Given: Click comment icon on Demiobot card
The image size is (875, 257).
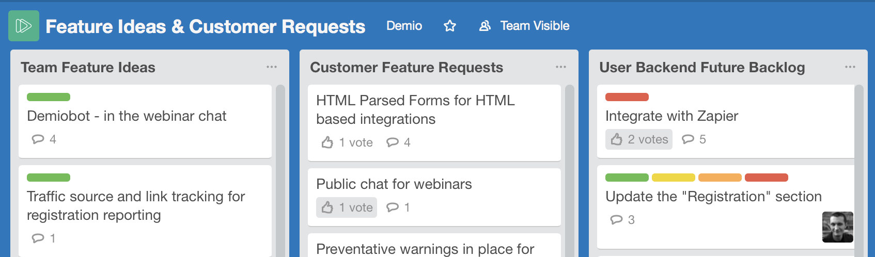Looking at the screenshot, I should pyautogui.click(x=38, y=139).
